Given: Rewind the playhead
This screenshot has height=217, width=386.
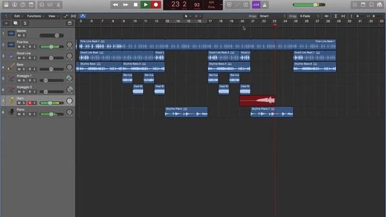Looking at the screenshot, I should click(x=115, y=5).
